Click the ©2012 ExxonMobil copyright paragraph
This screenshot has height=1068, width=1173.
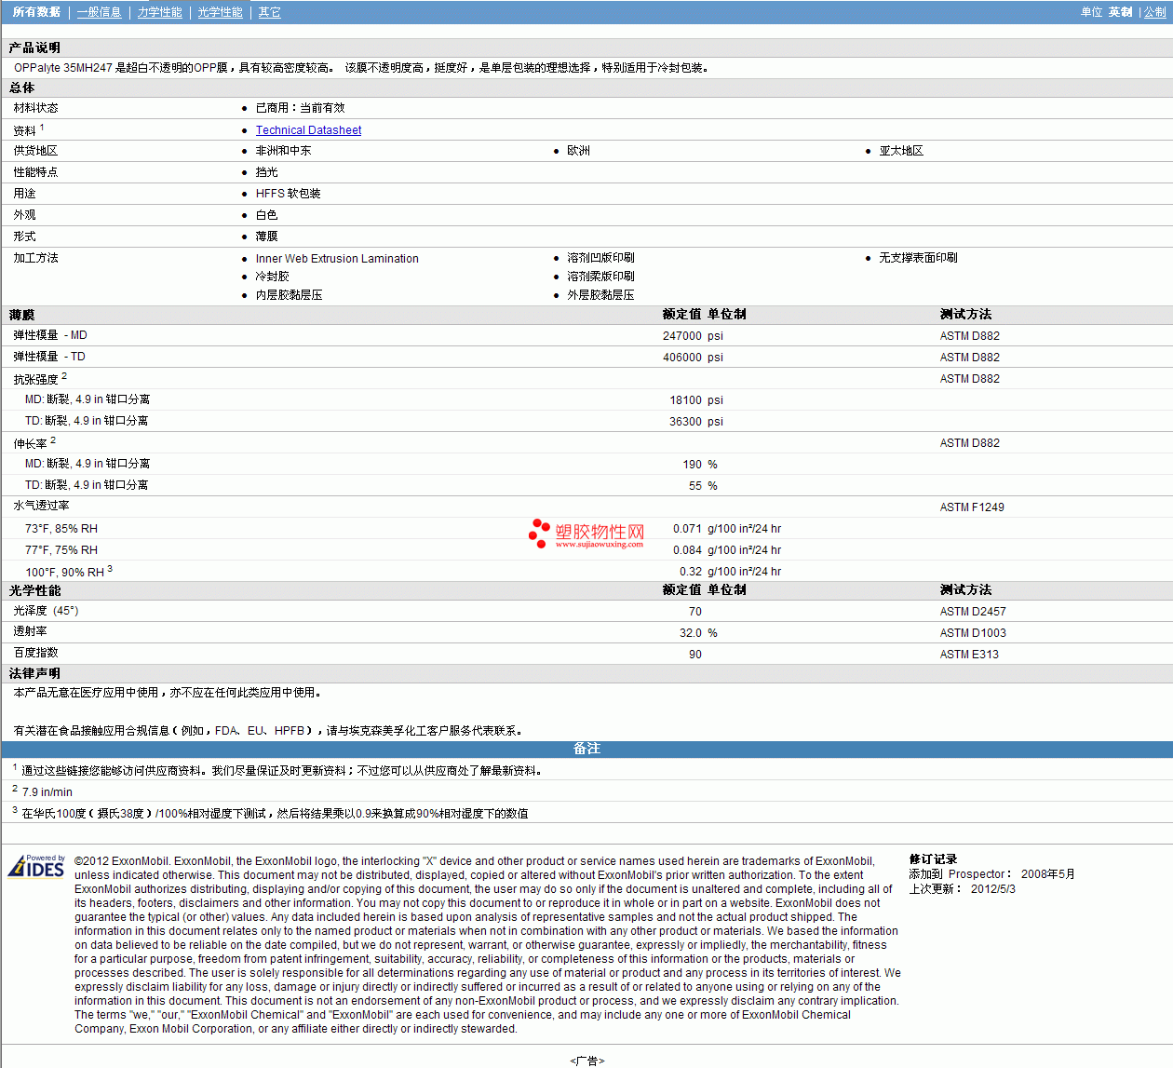pos(488,945)
